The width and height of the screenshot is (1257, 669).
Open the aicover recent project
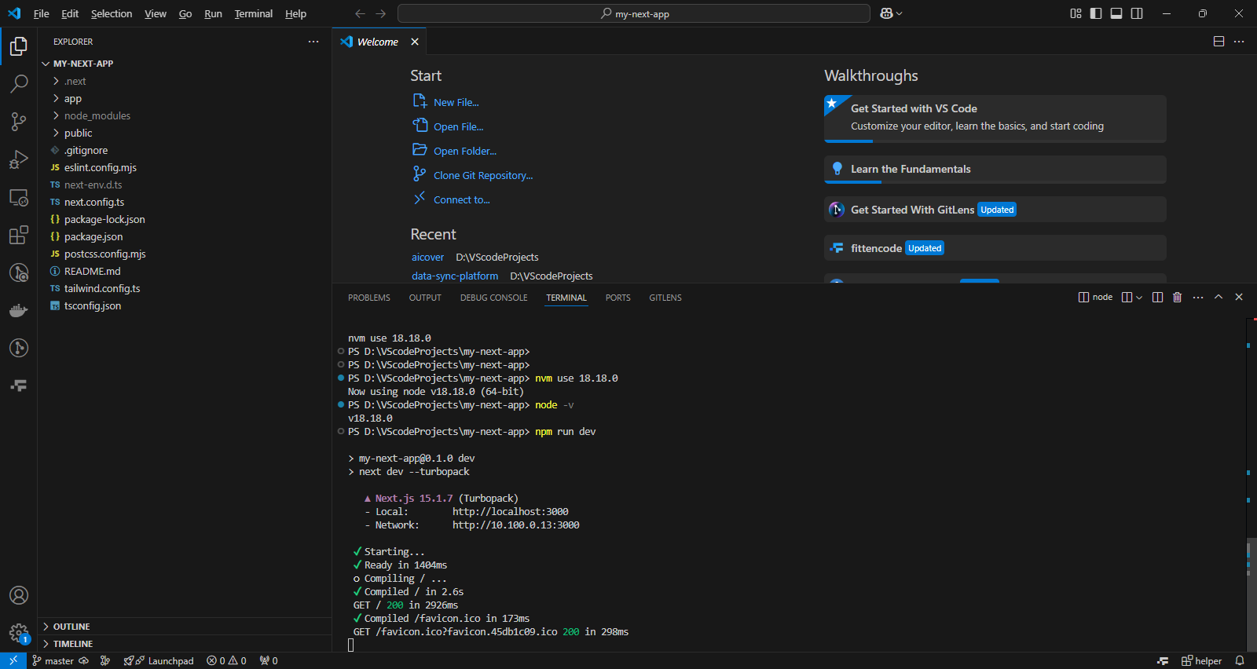[427, 258]
